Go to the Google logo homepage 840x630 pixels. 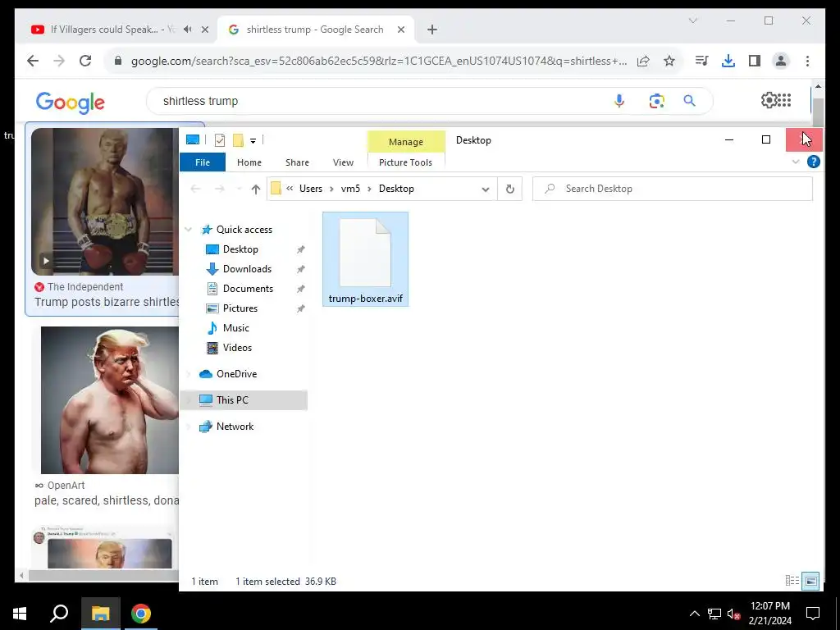[x=71, y=102]
